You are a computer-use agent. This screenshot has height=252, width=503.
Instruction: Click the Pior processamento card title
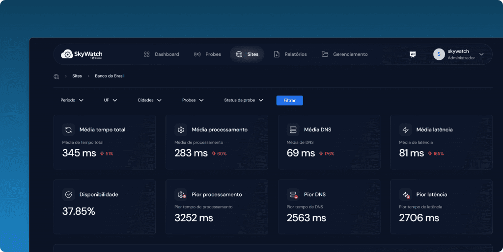click(217, 194)
